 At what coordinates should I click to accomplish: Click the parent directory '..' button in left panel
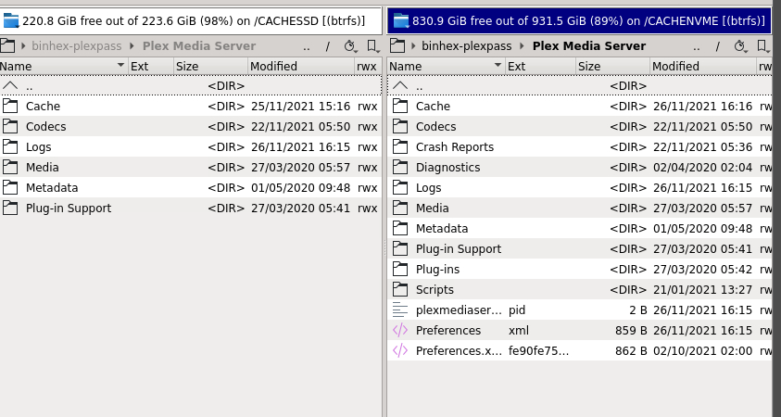pyautogui.click(x=307, y=47)
